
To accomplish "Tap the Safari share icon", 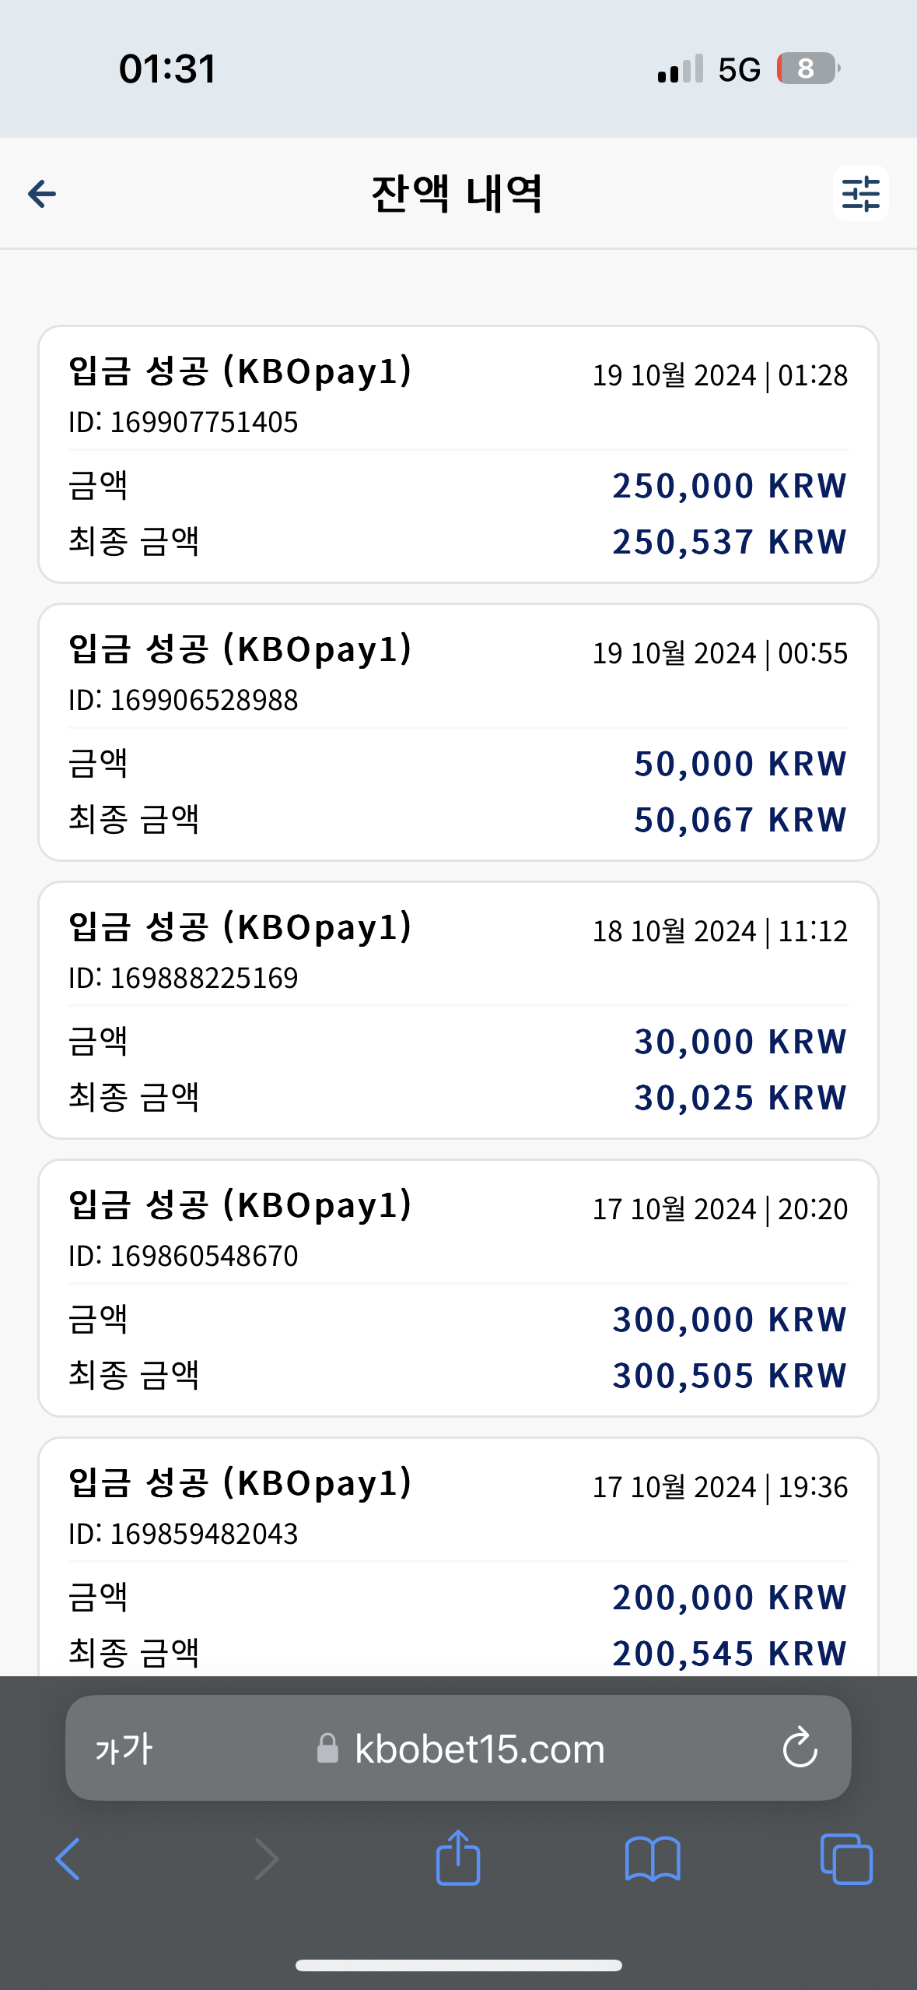I will tap(458, 1858).
